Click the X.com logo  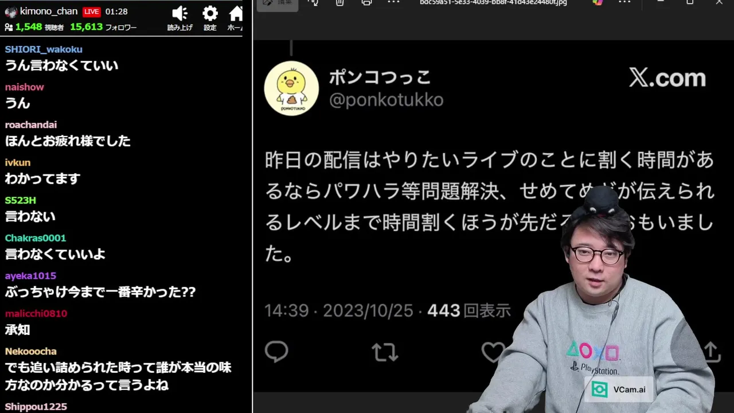667,78
